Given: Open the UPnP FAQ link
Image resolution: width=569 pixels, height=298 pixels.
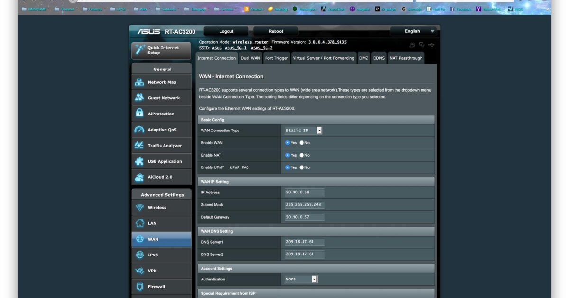Looking at the screenshot, I should 239,167.
